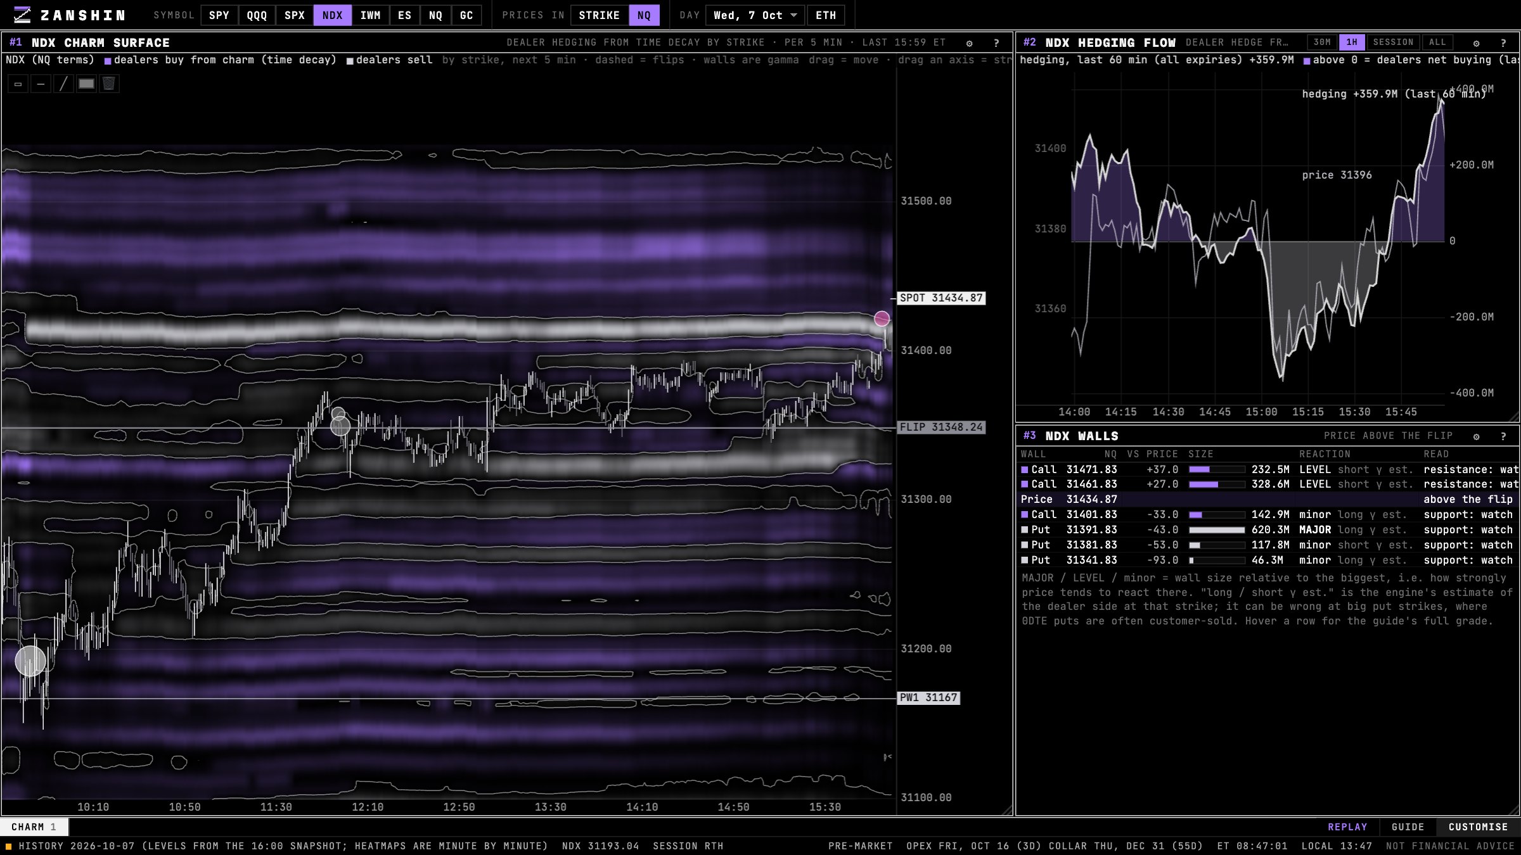Click the Put 31391.83 MAJOR wall row

tap(1267, 530)
